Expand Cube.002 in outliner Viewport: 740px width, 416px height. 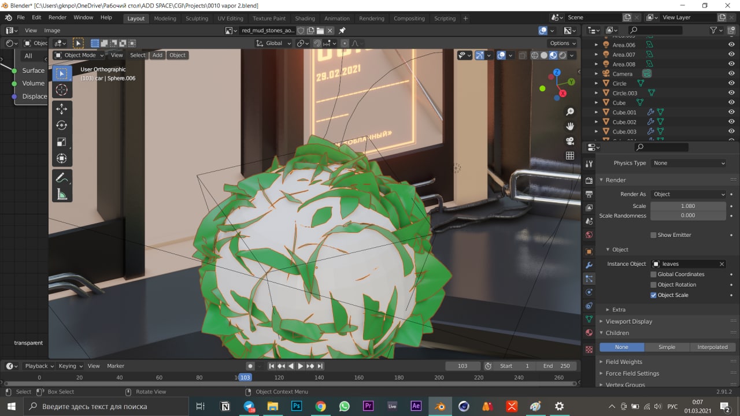click(597, 122)
